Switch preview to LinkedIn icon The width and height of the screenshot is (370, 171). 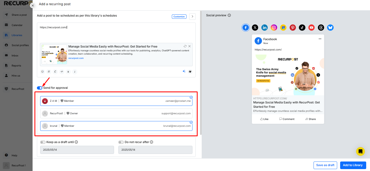264,27
